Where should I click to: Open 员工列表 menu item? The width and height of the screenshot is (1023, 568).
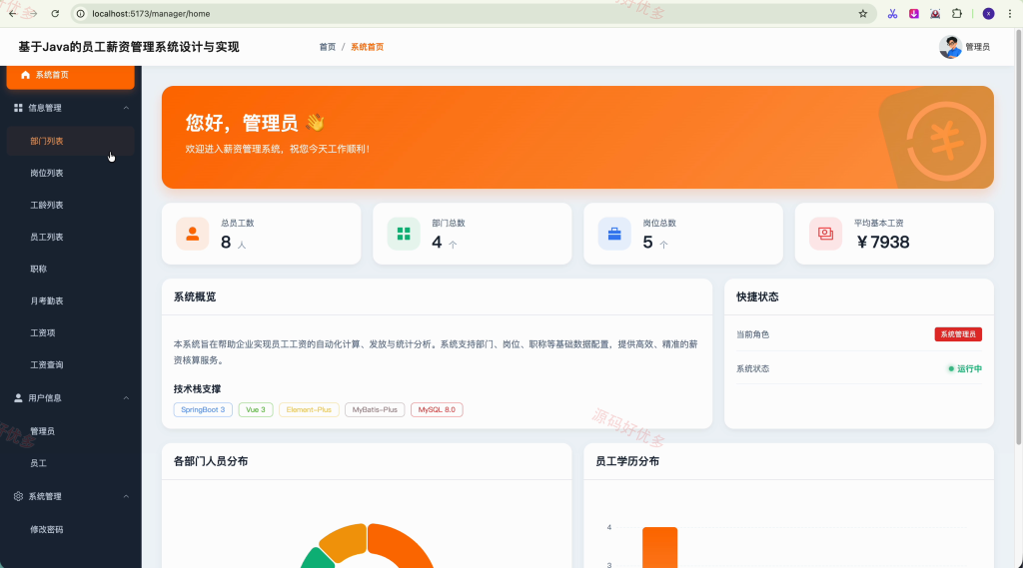point(71,237)
